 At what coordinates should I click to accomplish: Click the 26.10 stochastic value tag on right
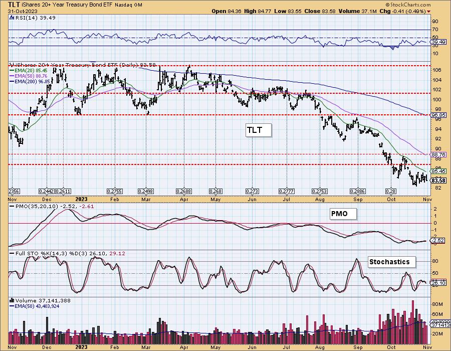438,283
